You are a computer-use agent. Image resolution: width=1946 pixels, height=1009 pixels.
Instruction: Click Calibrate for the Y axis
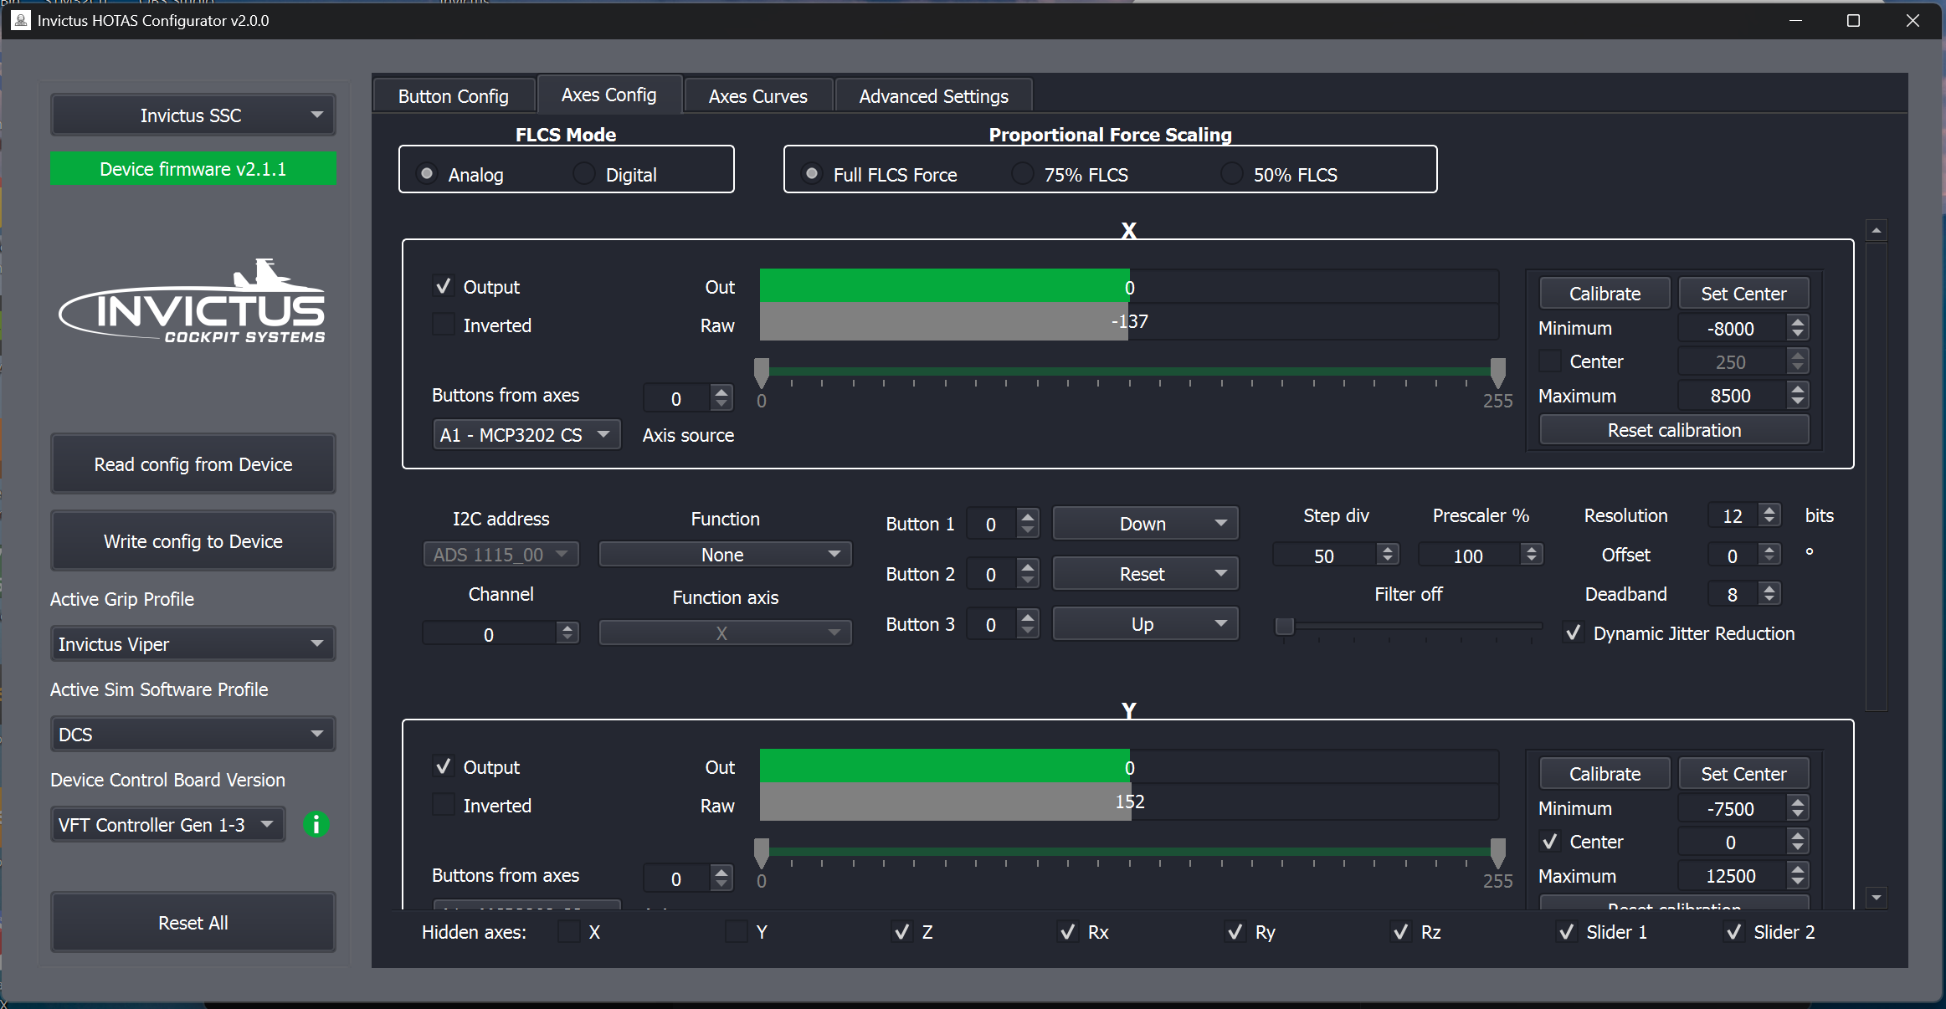(x=1605, y=774)
